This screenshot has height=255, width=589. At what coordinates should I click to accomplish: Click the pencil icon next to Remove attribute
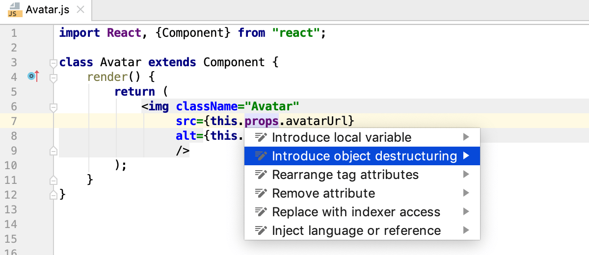click(x=261, y=194)
